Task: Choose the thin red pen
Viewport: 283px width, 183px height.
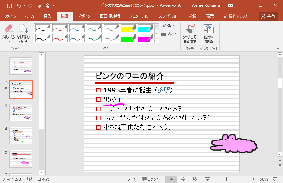Action: 60,28
